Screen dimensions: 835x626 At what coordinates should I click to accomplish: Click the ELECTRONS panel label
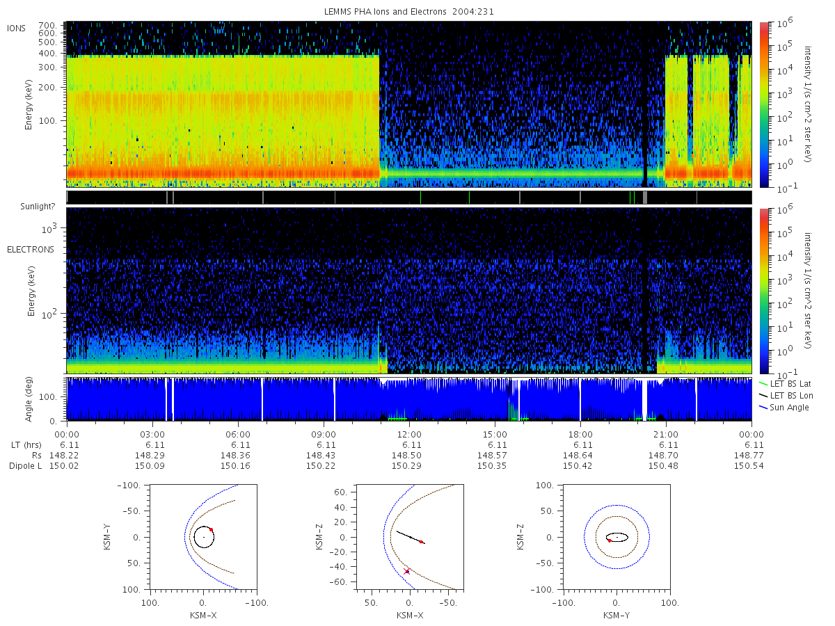point(31,249)
